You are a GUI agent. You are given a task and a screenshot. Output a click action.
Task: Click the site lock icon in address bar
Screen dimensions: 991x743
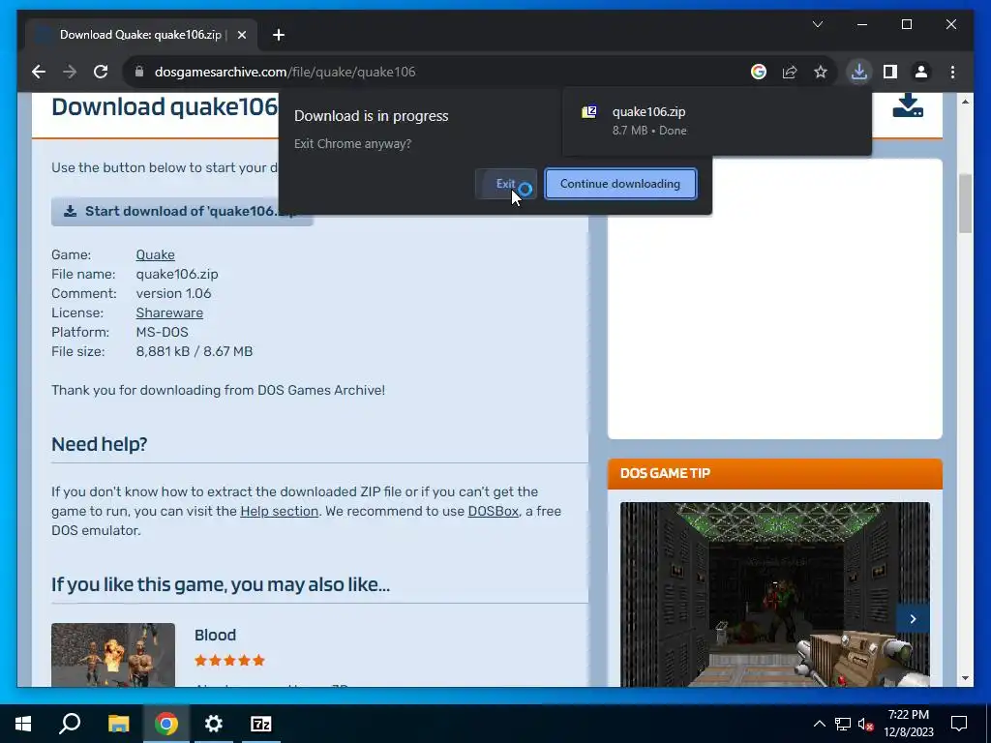tap(139, 72)
